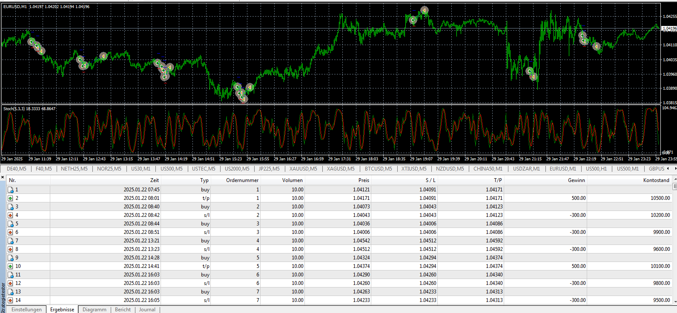Viewport: 677px width, 313px height.
Task: Click the balance value 10100.00
Action: (660, 266)
